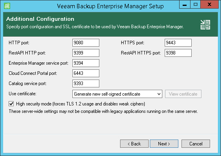Close the setup window

coord(209,5)
